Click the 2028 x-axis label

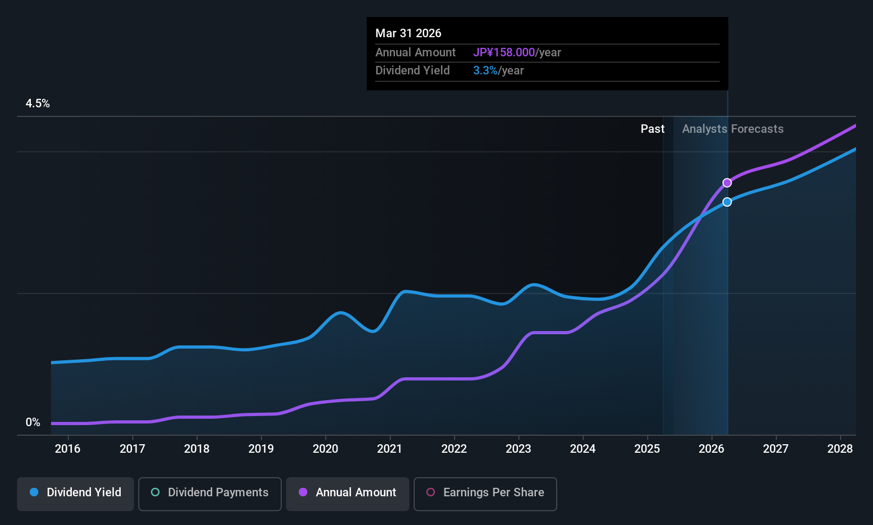click(840, 448)
